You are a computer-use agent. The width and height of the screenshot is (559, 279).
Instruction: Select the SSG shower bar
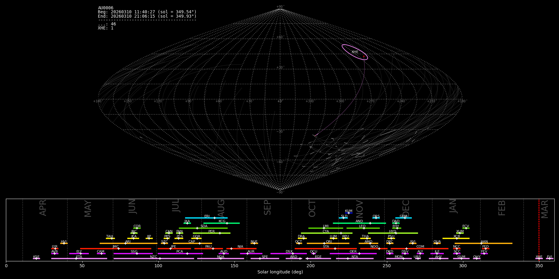(x=133, y=253)
